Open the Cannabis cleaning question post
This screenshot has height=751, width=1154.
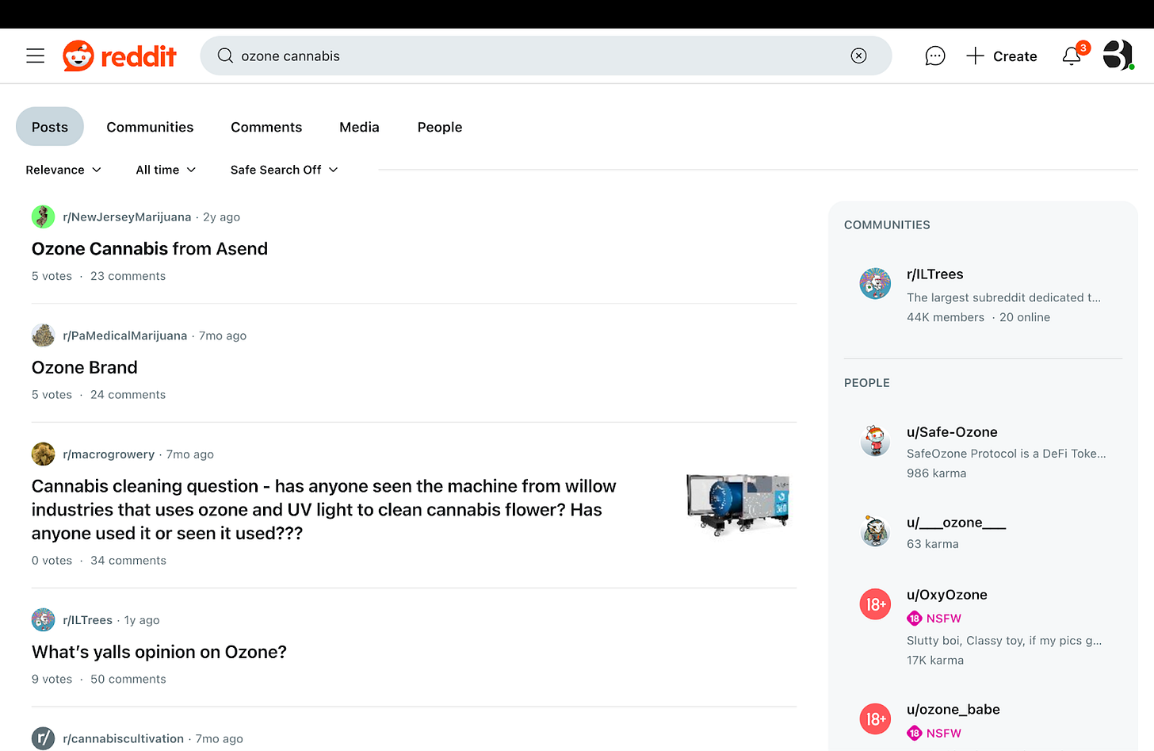[323, 510]
